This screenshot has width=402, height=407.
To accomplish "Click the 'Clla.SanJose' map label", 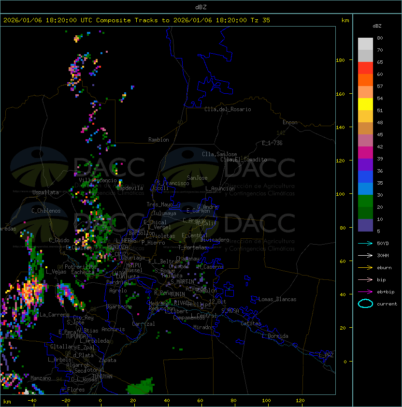I will point(219,154).
